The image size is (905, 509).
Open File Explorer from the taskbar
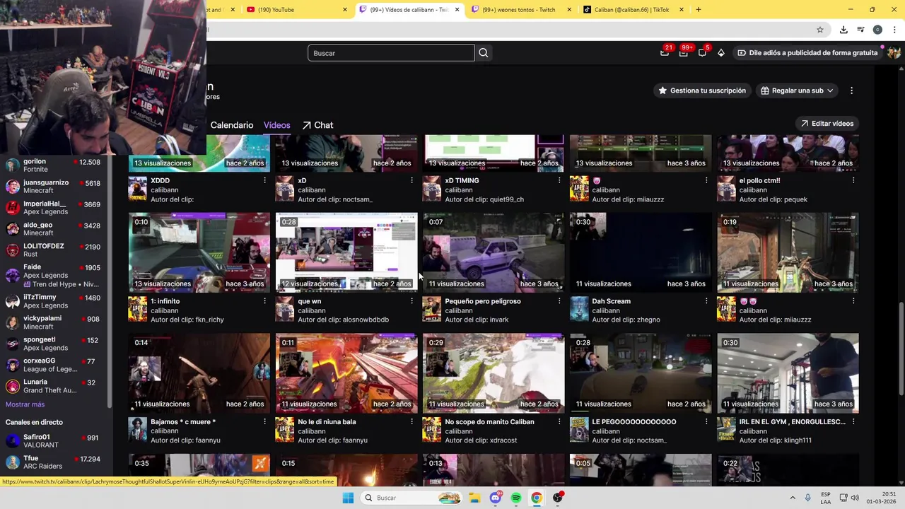pos(475,498)
